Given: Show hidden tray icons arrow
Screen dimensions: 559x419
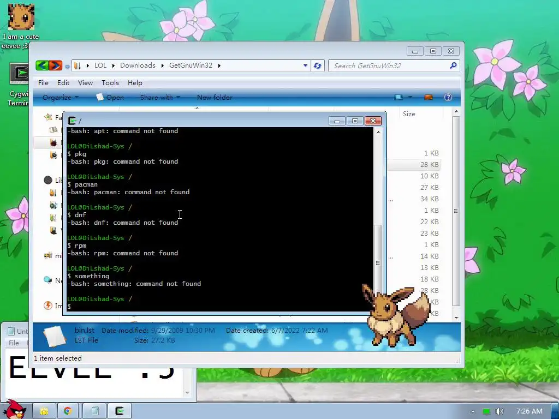Looking at the screenshot, I should point(473,411).
